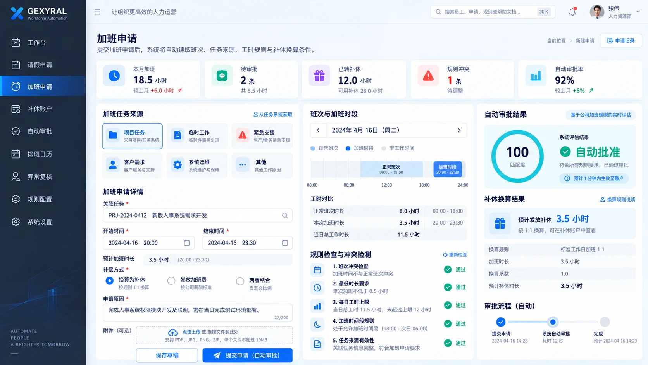This screenshot has height=365, width=648.
Task: Click the GEXYRAL logo
Action: (x=39, y=13)
